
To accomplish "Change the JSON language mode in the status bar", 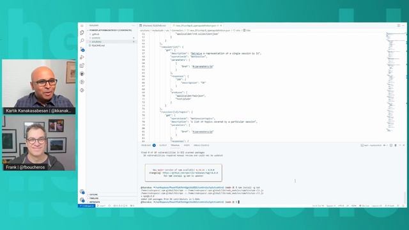I will (353, 206).
